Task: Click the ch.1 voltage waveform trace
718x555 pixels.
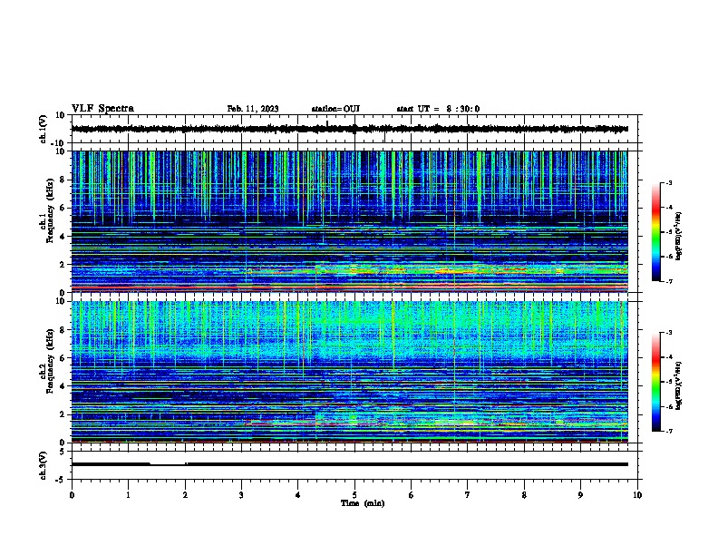Action: point(349,129)
